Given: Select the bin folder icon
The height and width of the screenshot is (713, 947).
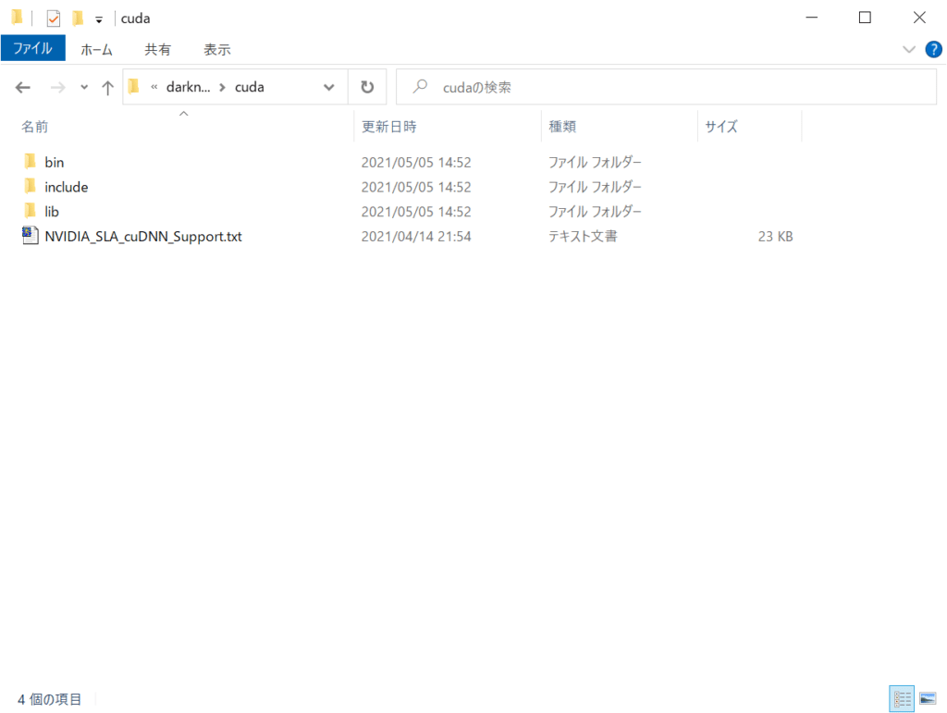Looking at the screenshot, I should point(30,162).
